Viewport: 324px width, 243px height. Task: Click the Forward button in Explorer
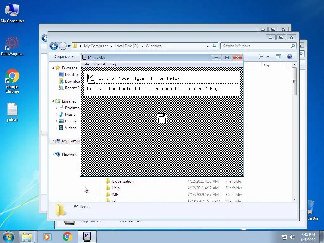(x=63, y=46)
